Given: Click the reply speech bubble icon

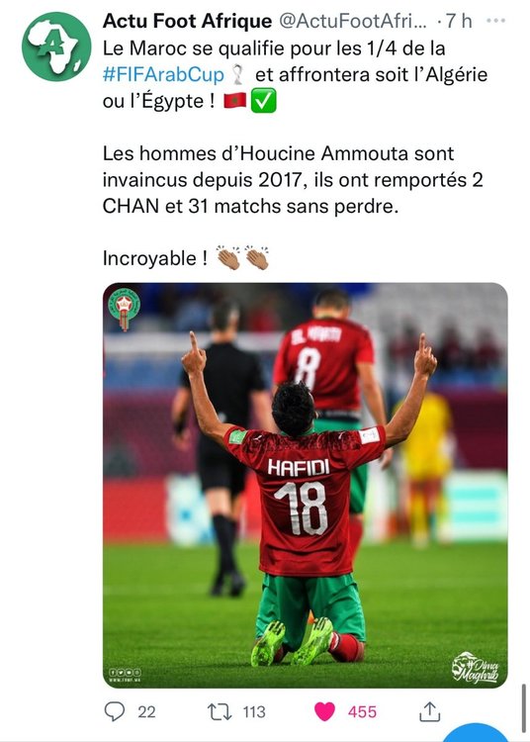Looking at the screenshot, I should pos(115,711).
